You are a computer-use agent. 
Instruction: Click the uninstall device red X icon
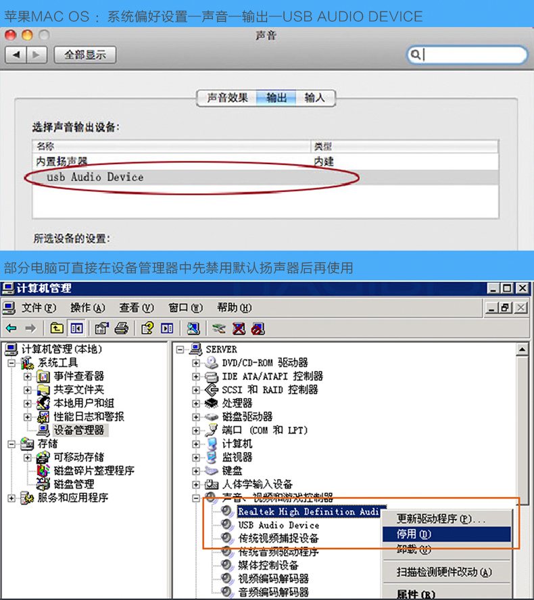[x=239, y=328]
